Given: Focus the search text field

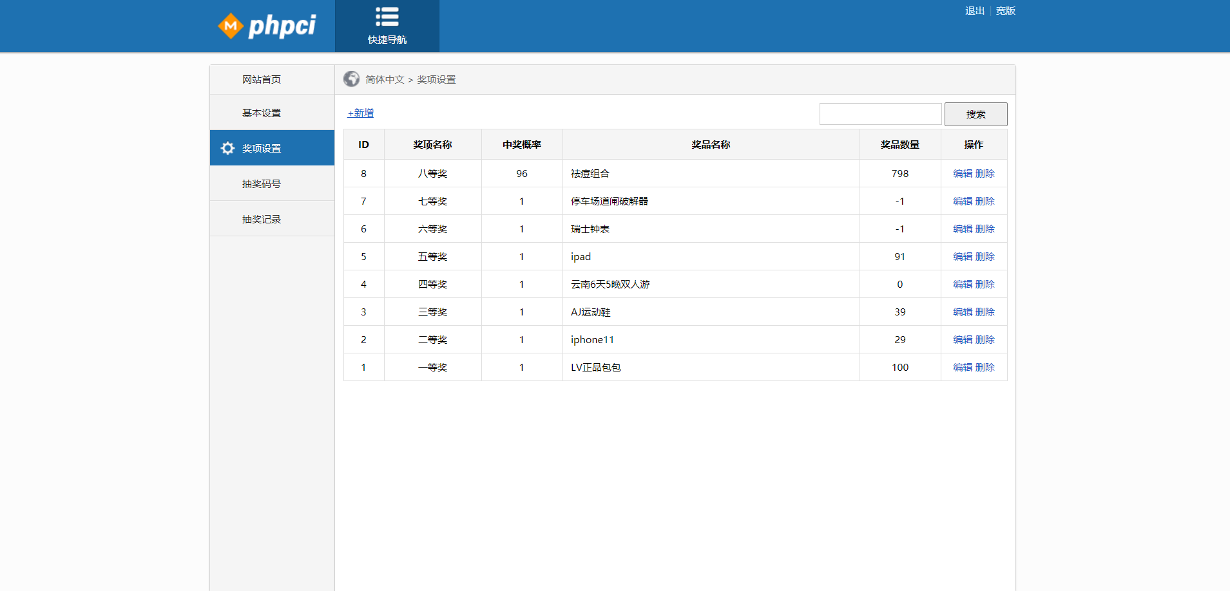Looking at the screenshot, I should click(x=880, y=114).
